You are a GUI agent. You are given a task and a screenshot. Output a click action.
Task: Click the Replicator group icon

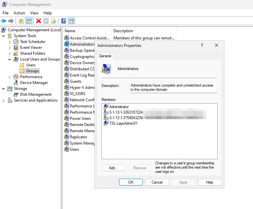point(66,137)
